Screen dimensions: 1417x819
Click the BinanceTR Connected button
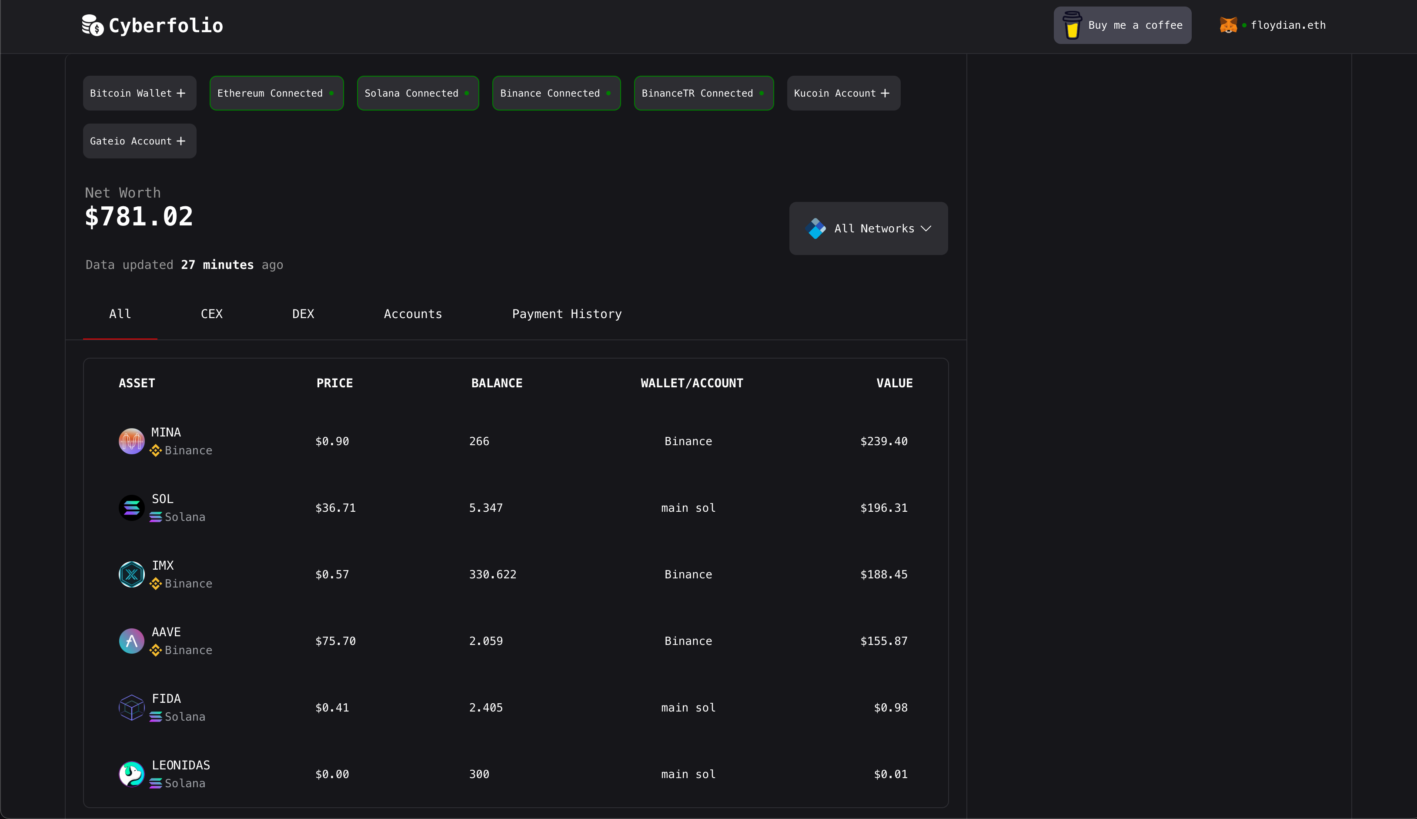pos(704,94)
